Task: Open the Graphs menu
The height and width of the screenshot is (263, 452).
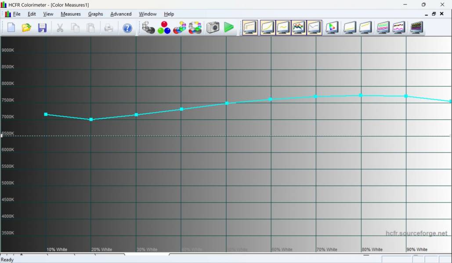Action: click(95, 14)
